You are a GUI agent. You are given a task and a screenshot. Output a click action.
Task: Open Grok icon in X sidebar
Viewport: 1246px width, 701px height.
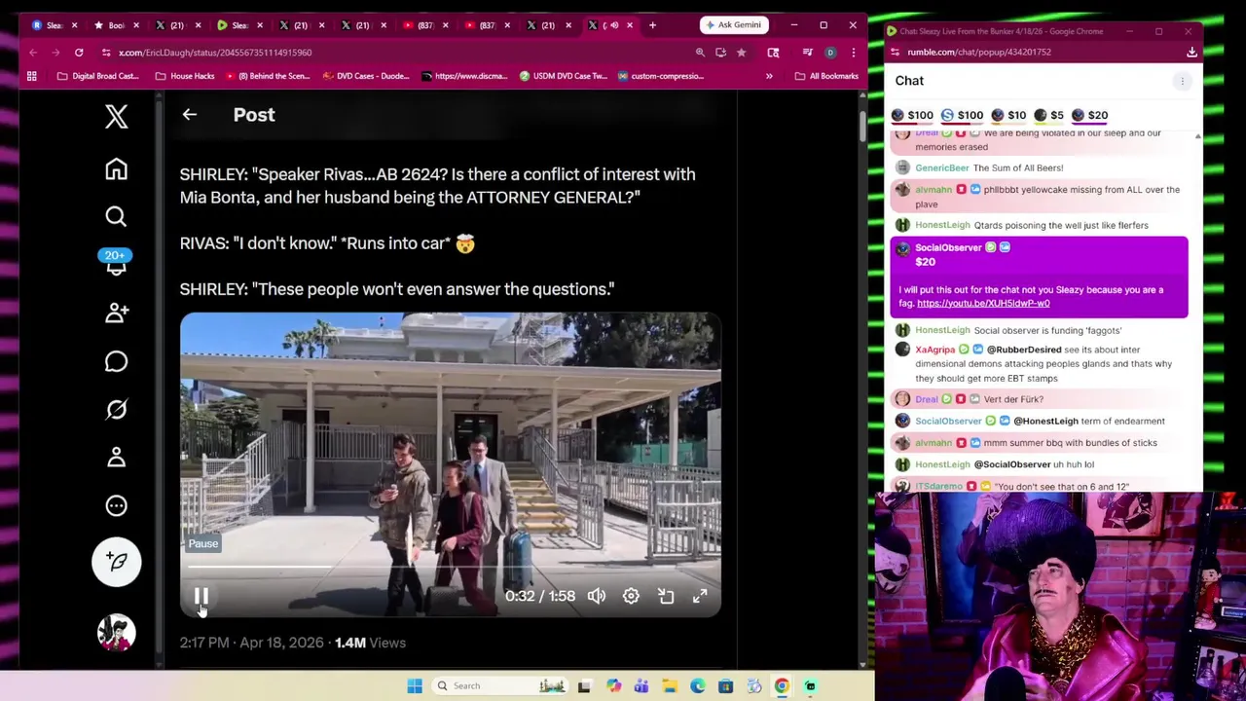click(116, 409)
